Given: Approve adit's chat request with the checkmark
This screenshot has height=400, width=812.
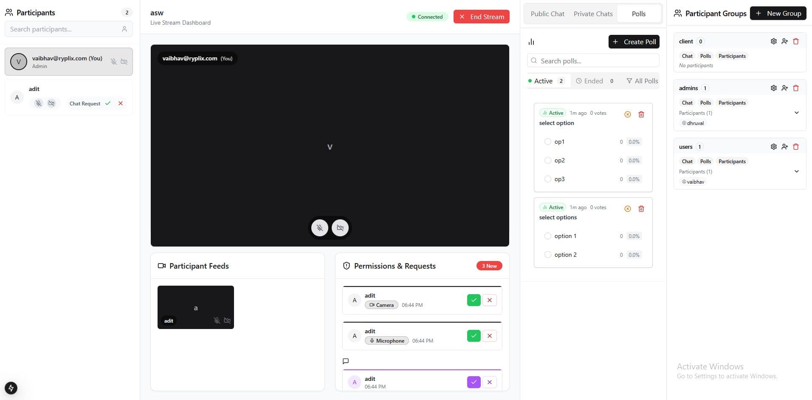Looking at the screenshot, I should click(x=108, y=103).
